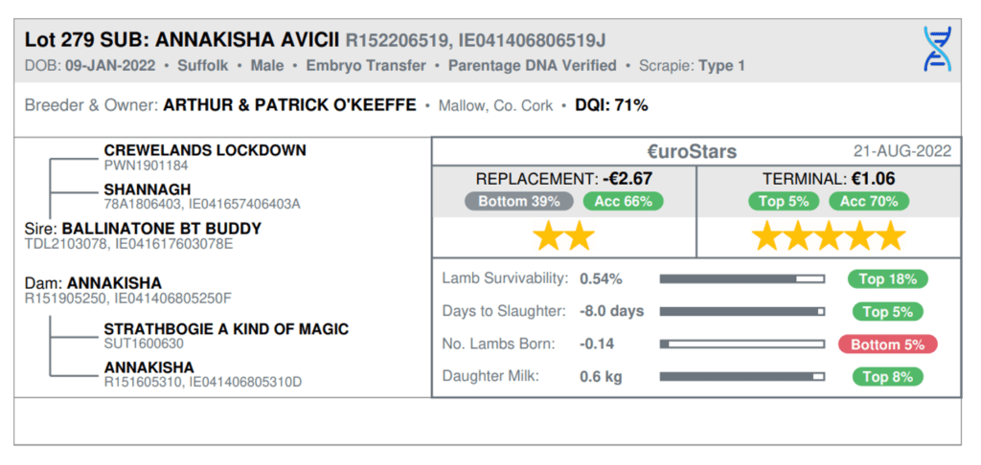Screen dimensions: 981x465
Task: Click the red Bottom 5% badge
Action: [x=887, y=344]
